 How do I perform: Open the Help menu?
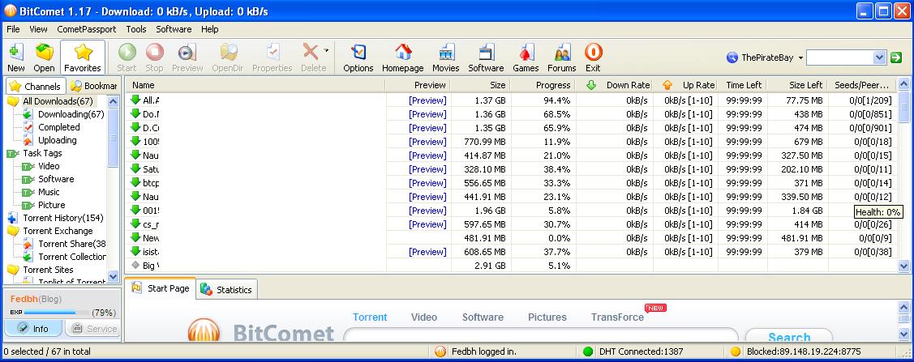tap(210, 29)
